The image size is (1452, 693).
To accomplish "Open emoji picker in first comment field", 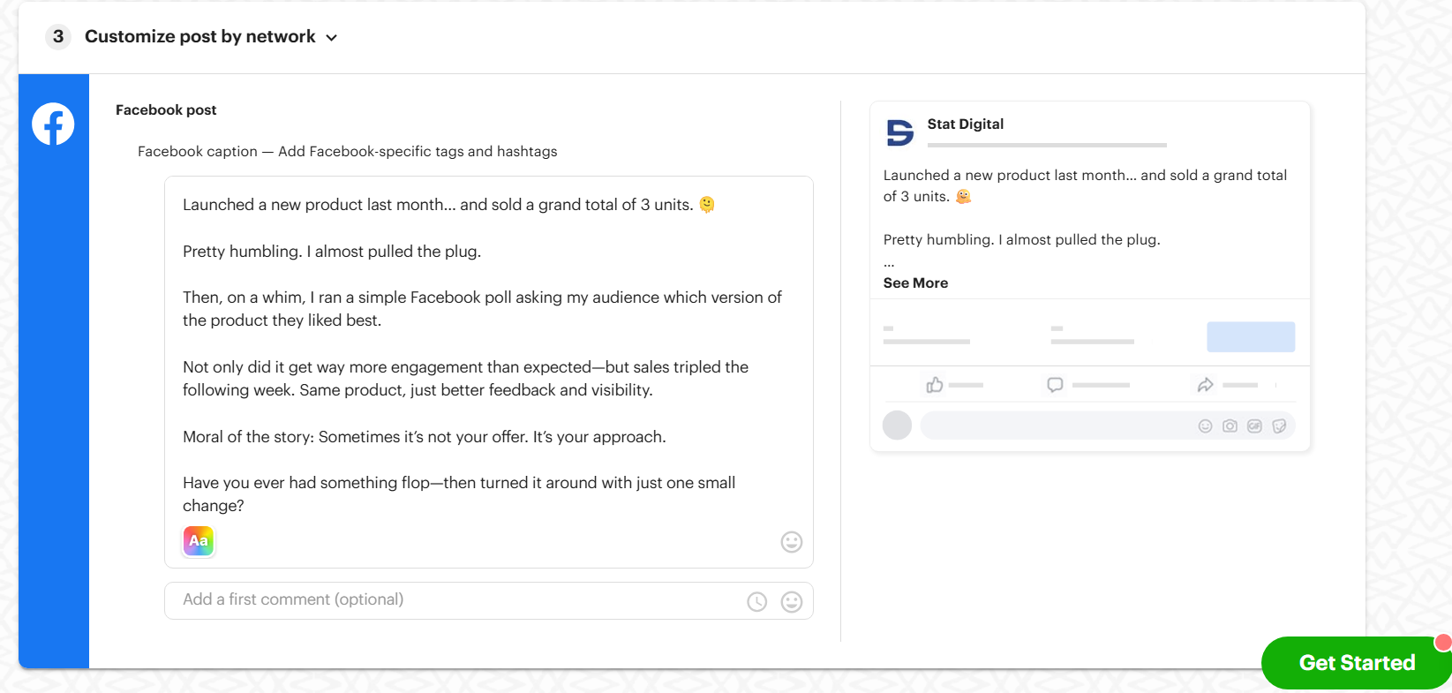I will pyautogui.click(x=792, y=602).
